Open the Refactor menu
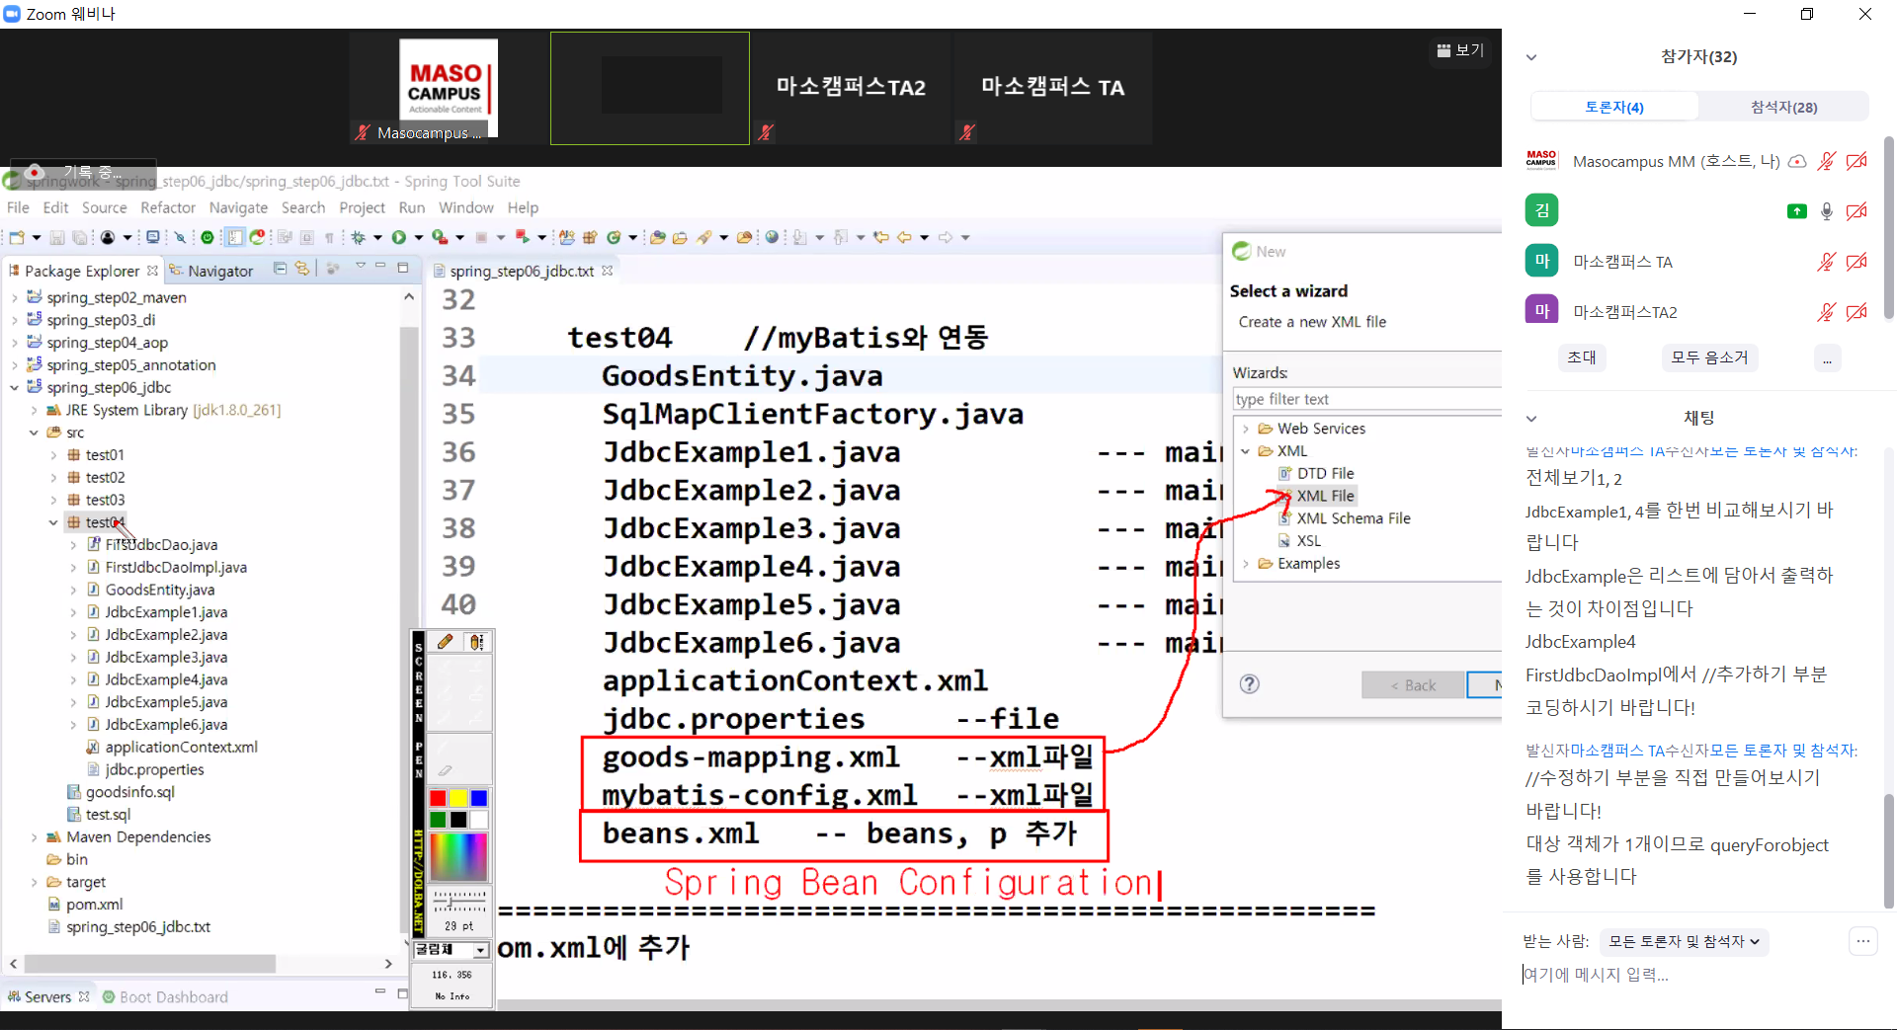 coord(168,207)
